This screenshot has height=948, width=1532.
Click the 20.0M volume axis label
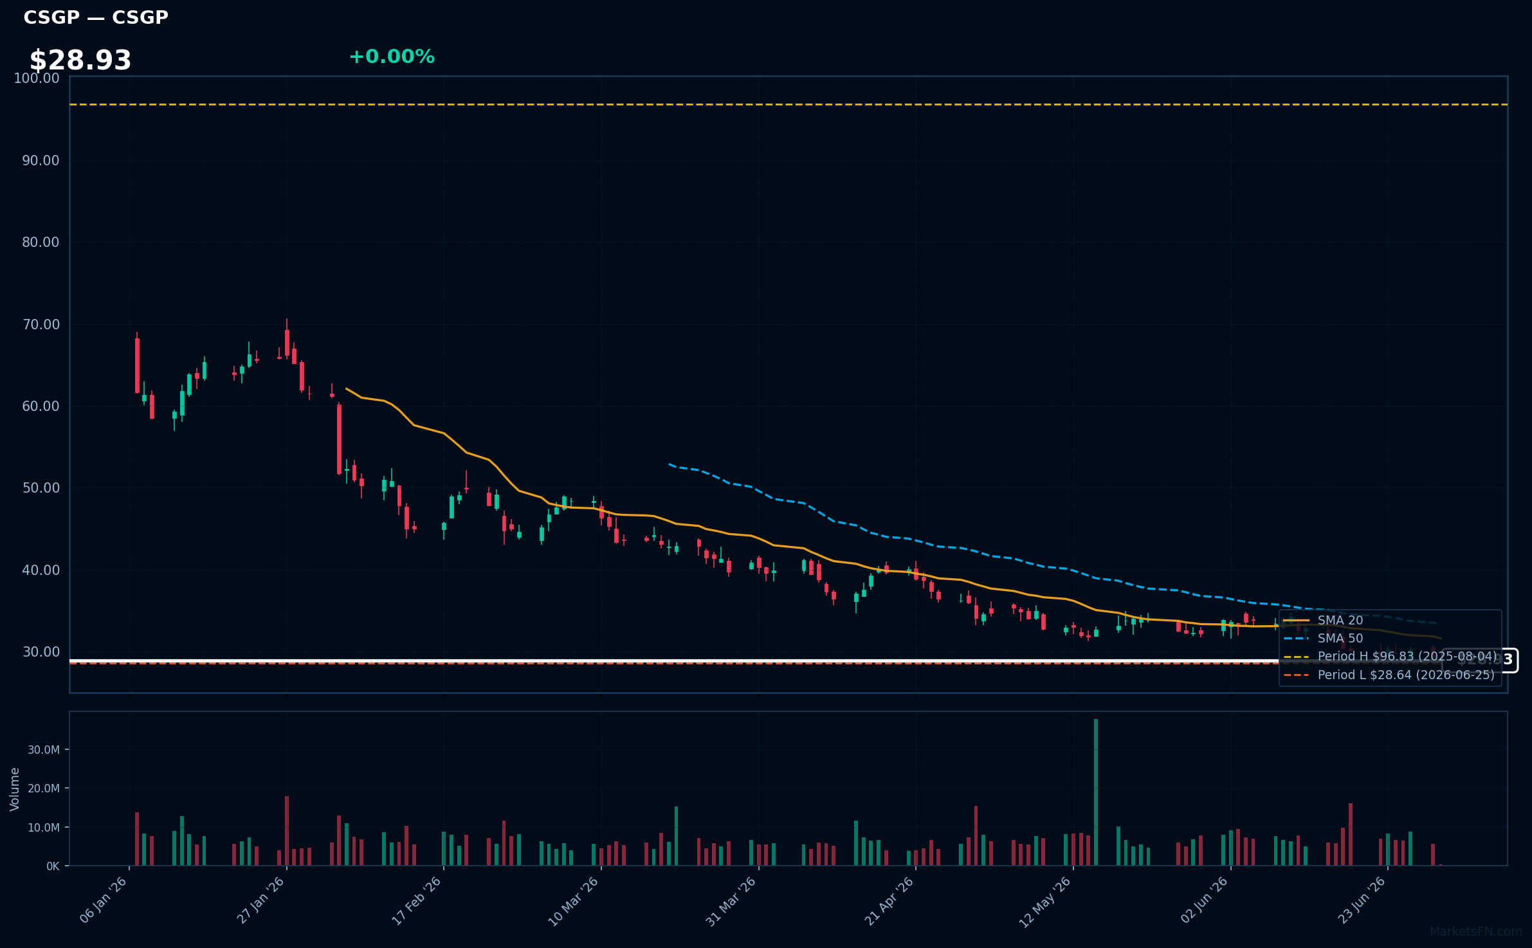[x=43, y=788]
